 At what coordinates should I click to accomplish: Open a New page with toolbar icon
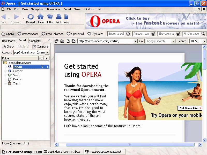(66, 19)
